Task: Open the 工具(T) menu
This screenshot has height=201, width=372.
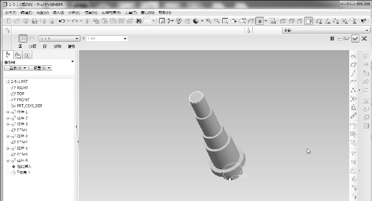Action: pyautogui.click(x=131, y=13)
